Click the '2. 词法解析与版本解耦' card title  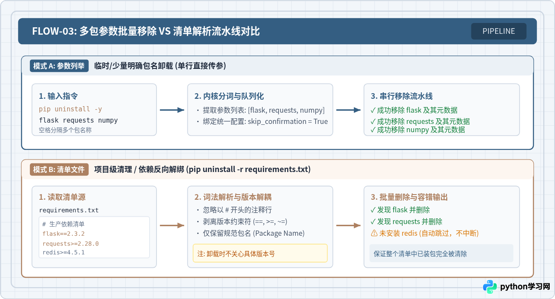click(233, 197)
